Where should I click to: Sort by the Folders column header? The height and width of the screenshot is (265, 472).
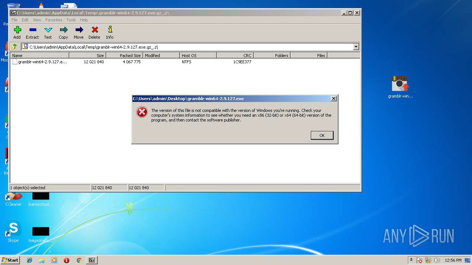(272, 56)
